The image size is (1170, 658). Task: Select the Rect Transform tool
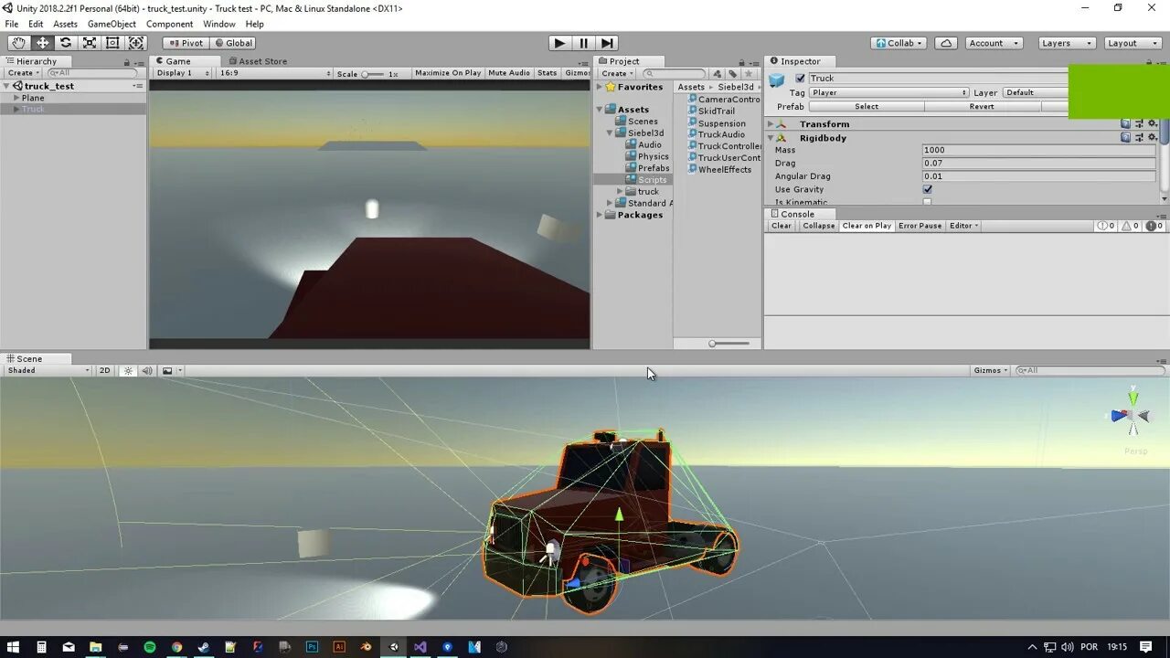(x=112, y=42)
